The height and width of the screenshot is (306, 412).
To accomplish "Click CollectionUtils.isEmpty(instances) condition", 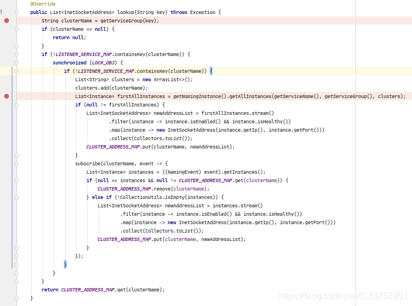I will [x=168, y=197].
